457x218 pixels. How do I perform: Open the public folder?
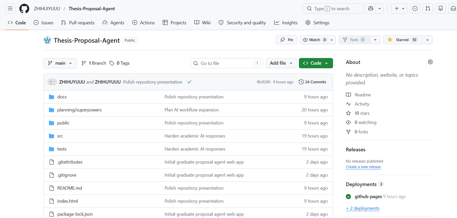63,123
